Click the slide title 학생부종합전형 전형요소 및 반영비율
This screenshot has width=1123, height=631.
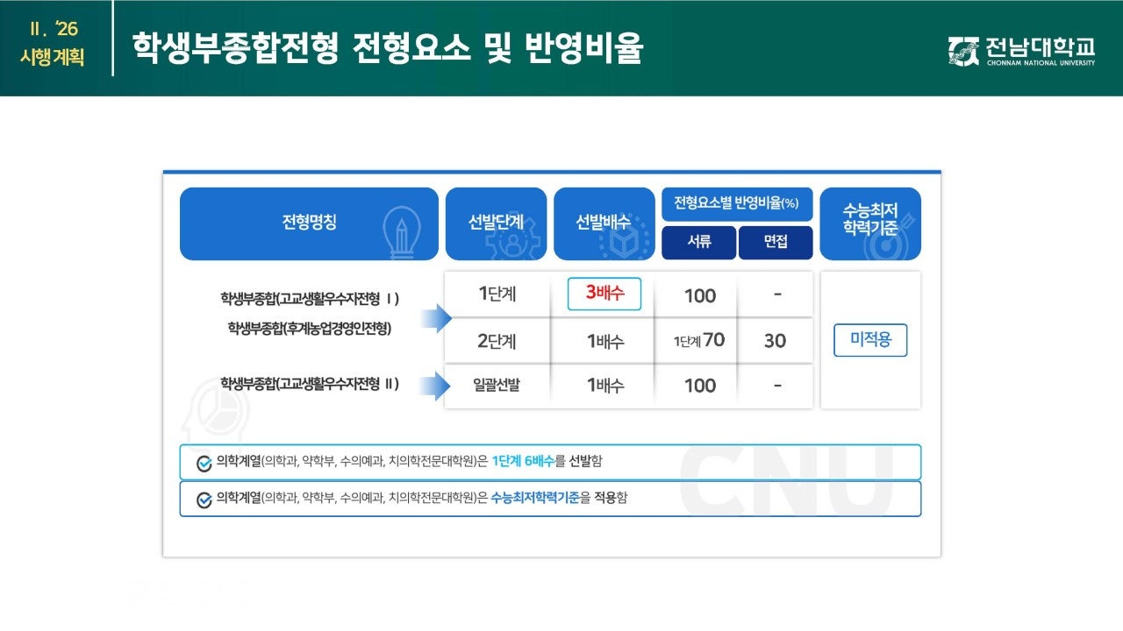387,48
